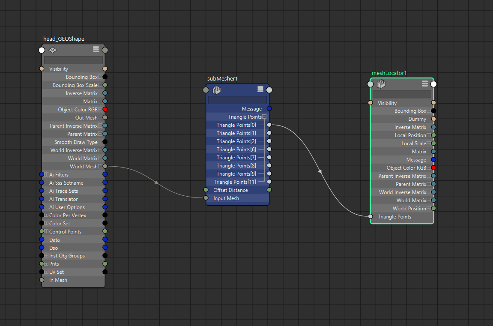The image size is (493, 326).
Task: Expand Uv Set attribute on head_GEOShape
Action: pos(47,272)
